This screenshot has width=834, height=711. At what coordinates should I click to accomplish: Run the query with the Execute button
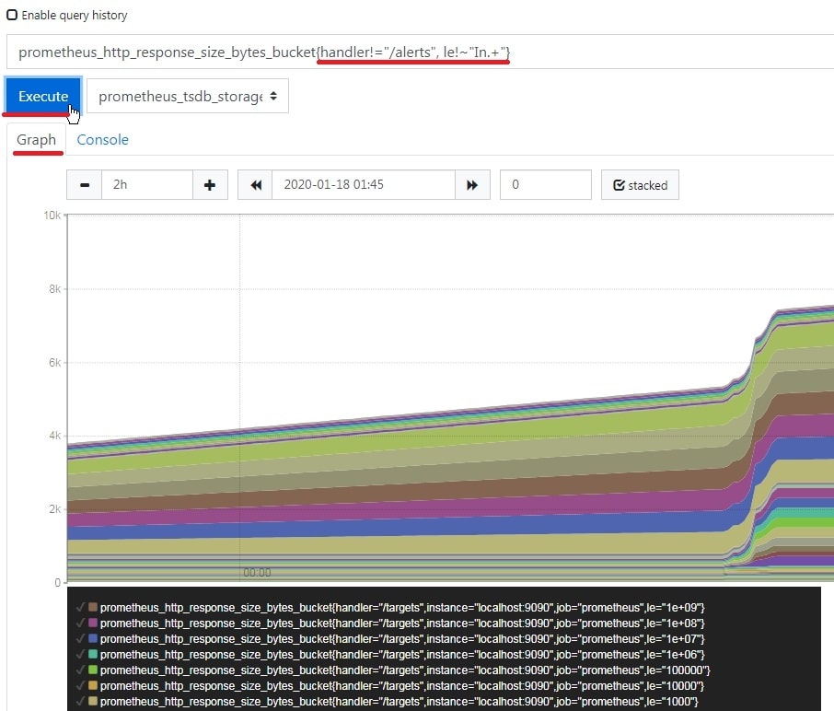(43, 96)
